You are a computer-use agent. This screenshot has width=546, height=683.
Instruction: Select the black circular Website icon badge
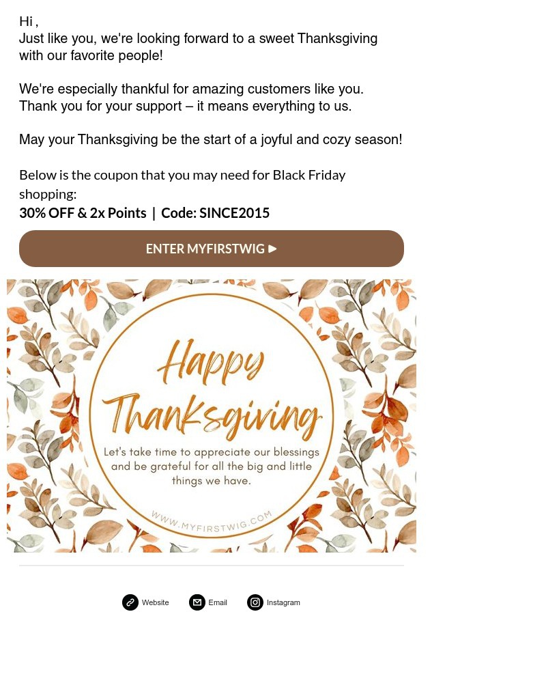click(130, 602)
